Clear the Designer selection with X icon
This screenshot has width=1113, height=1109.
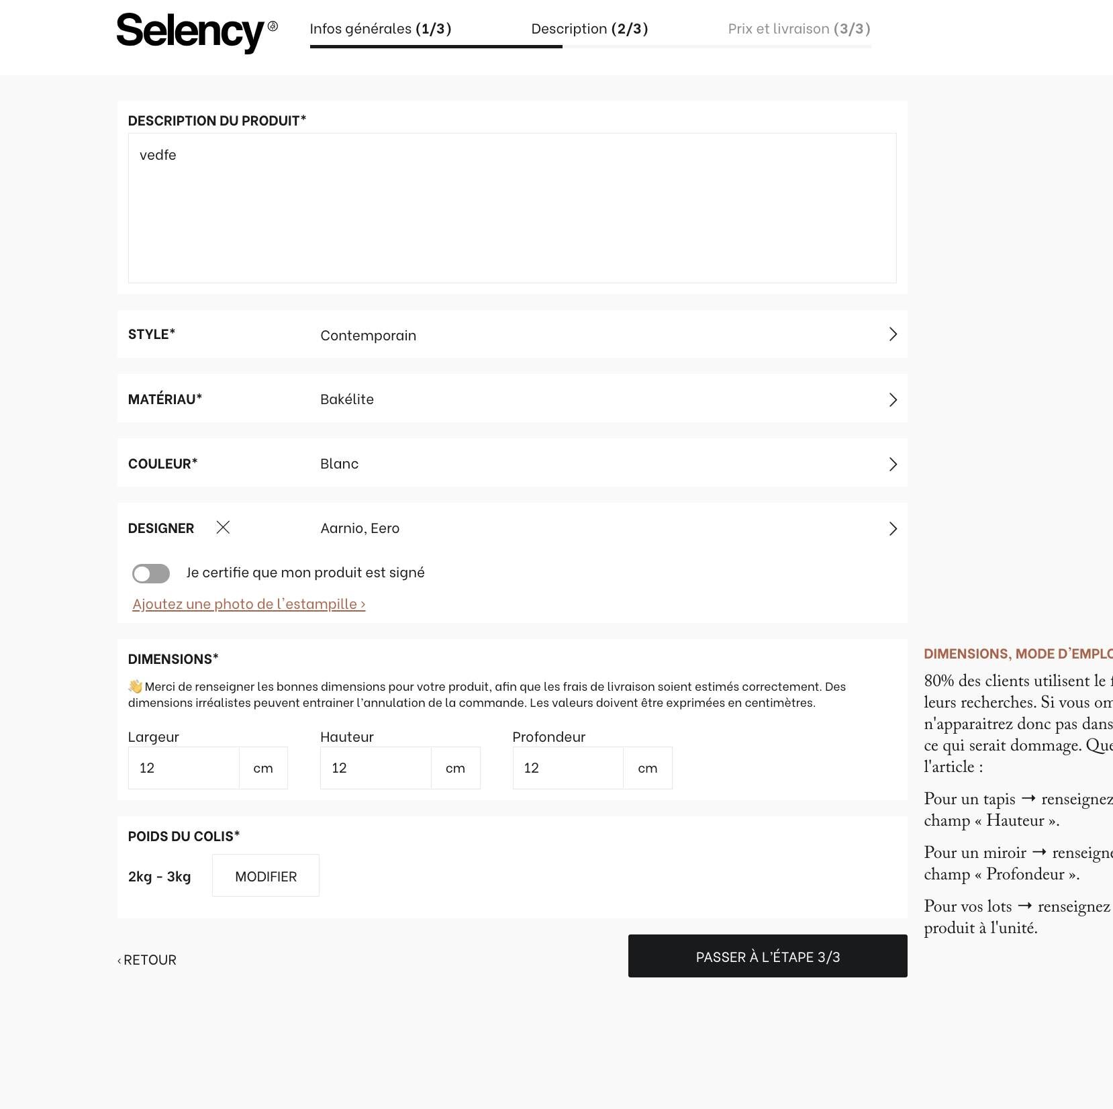click(x=223, y=528)
